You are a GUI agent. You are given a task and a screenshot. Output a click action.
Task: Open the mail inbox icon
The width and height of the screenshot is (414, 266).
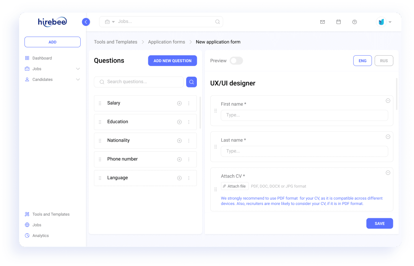click(x=322, y=22)
